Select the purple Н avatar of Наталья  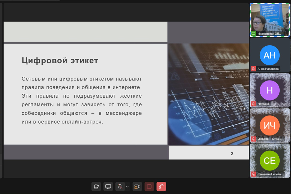(x=270, y=90)
